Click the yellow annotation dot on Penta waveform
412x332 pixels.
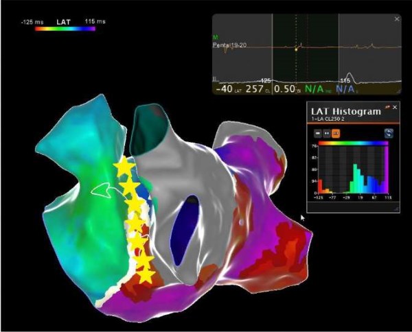296,49
